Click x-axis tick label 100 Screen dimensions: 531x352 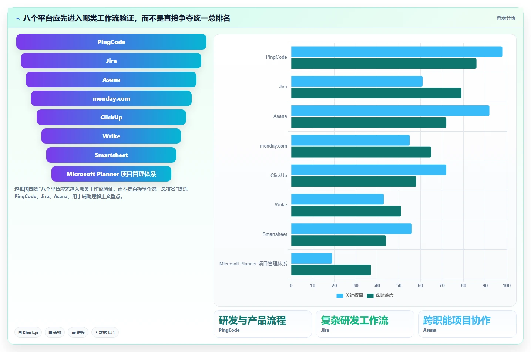[x=507, y=286]
